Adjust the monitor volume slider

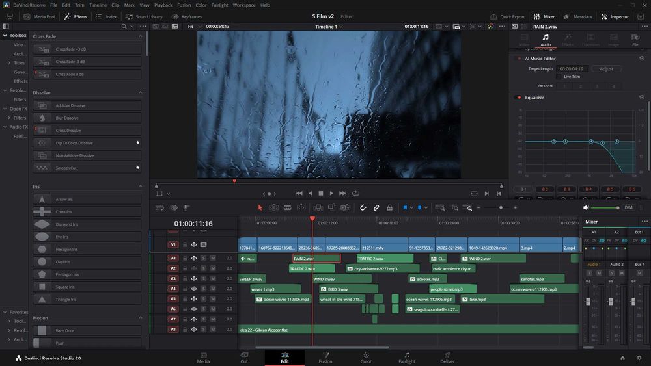pyautogui.click(x=605, y=207)
